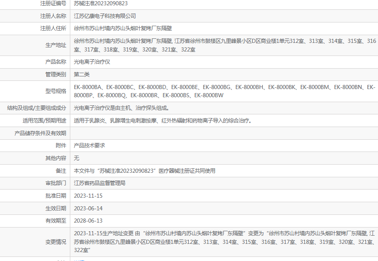Screen dimensions: 378x261
Task: Click the 注册人名称 label
Action: pos(53,16)
